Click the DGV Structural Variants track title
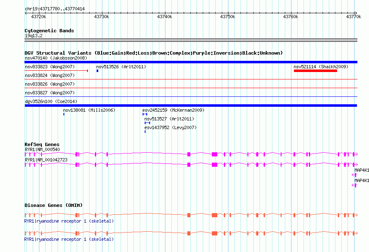 pos(153,53)
